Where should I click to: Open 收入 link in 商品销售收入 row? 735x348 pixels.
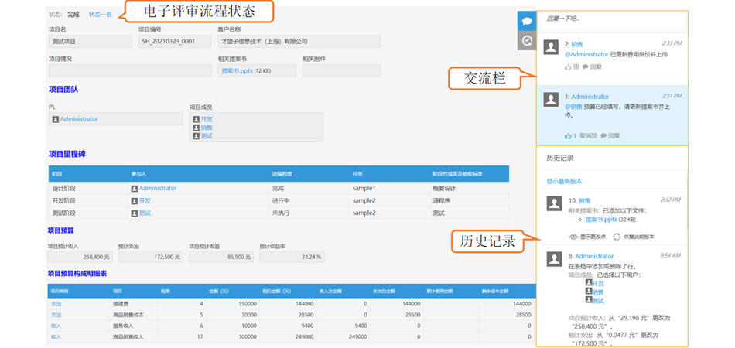(56, 336)
